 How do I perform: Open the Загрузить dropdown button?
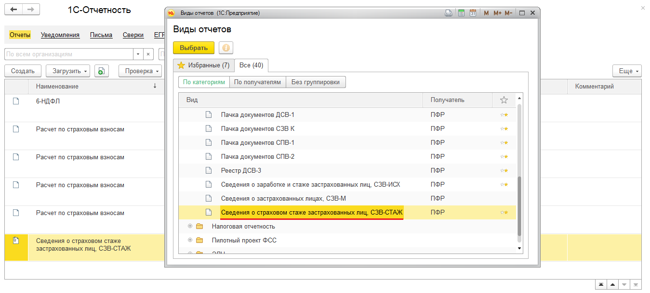point(68,71)
